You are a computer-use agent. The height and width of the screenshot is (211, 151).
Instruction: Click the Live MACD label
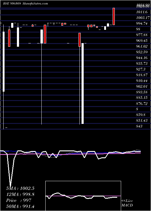pyautogui.click(x=127, y=203)
